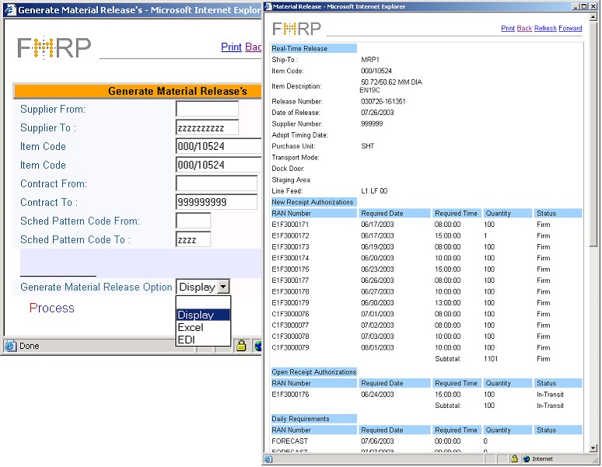The image size is (602, 467).
Task: Focus the Contract To field with 999999999
Action: pyautogui.click(x=216, y=202)
